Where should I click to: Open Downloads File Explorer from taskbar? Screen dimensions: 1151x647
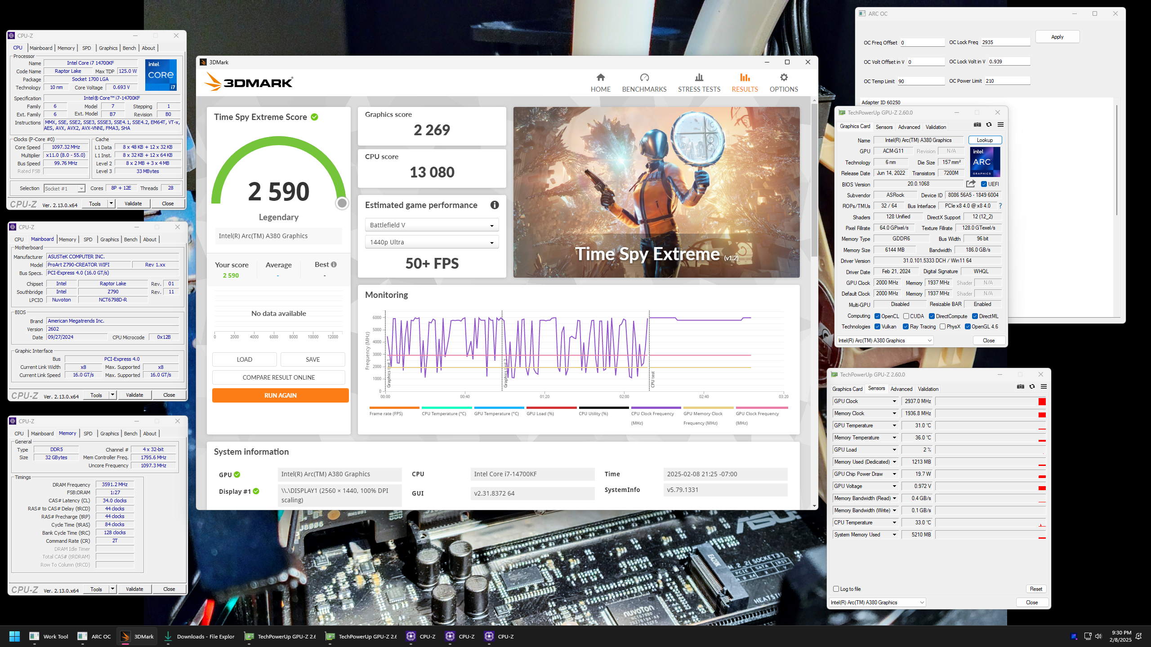point(199,636)
